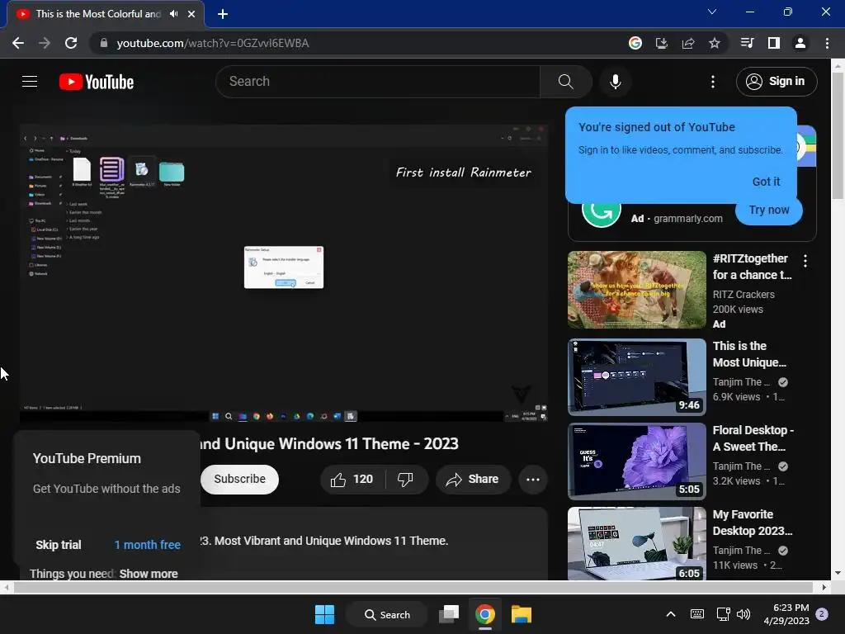Open volume control in system tray
This screenshot has height=634, width=845.
click(744, 614)
